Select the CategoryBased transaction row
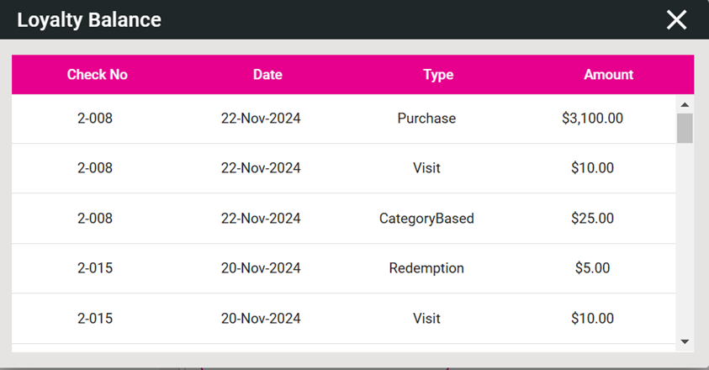The height and width of the screenshot is (370, 709). (426, 219)
